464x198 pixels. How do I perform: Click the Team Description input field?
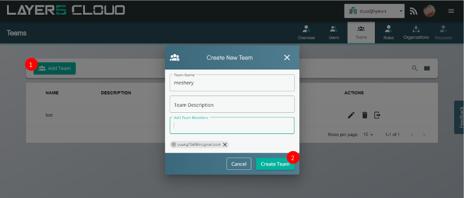pos(232,104)
